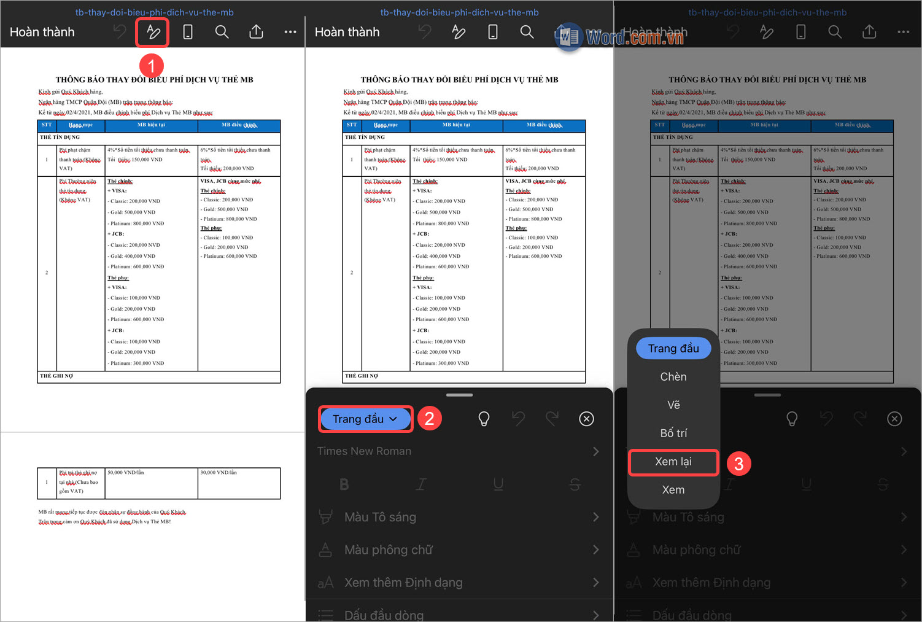Toggle Underline on the right screen
This screenshot has height=622, width=922.
806,484
